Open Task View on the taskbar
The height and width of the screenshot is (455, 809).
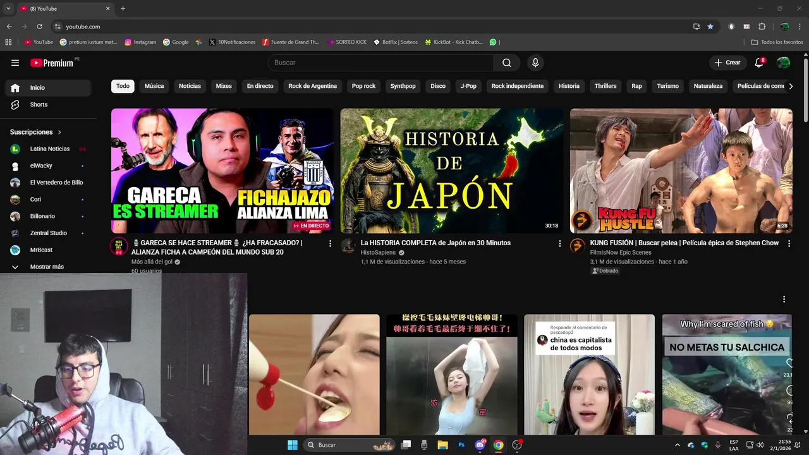[406, 445]
